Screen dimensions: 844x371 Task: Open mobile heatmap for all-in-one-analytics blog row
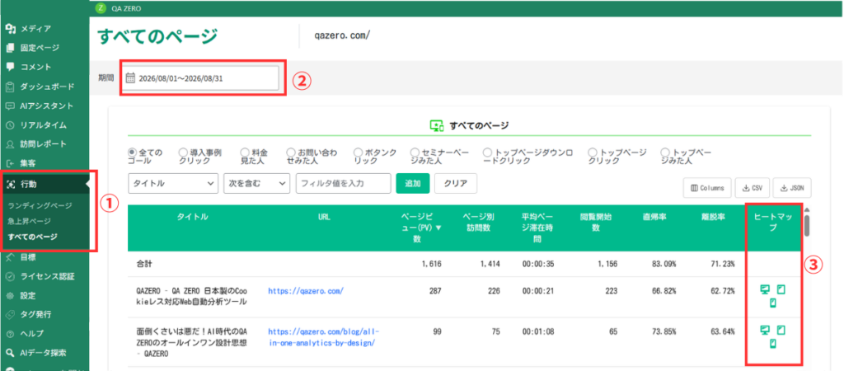coord(773,343)
